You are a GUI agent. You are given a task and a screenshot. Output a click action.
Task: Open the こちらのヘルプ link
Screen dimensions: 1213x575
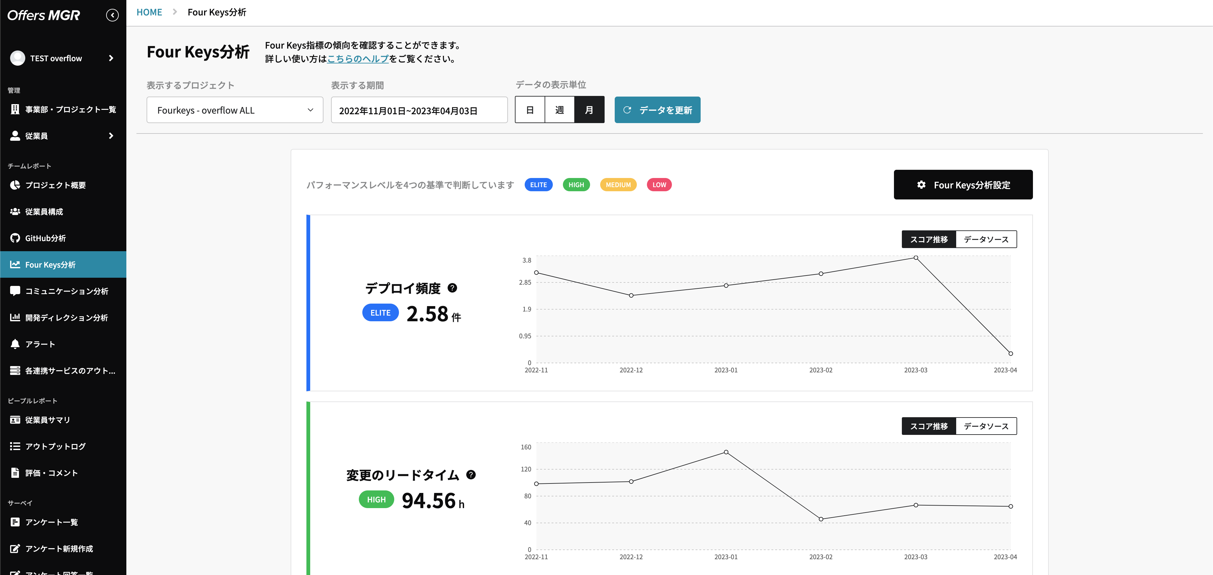(x=358, y=59)
